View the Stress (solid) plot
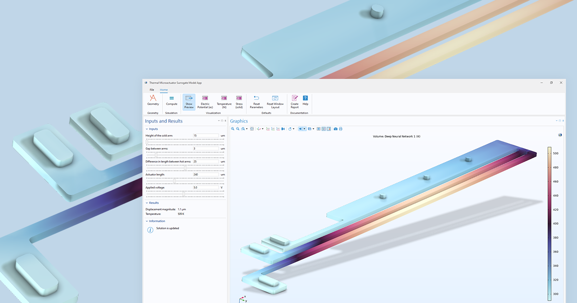The width and height of the screenshot is (577, 303). pyautogui.click(x=239, y=102)
